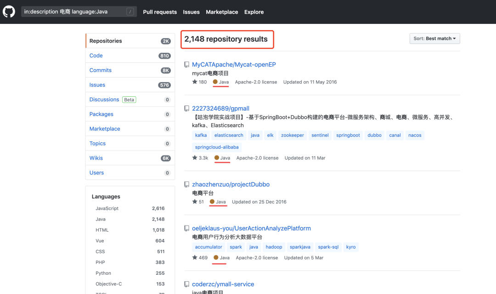Open Marketplace in the top navigation bar
Screen dimensions: 496x294
click(222, 12)
